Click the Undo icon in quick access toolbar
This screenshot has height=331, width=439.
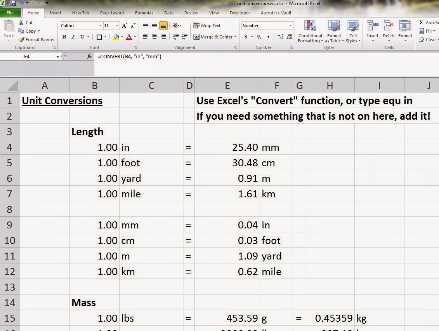point(22,3)
